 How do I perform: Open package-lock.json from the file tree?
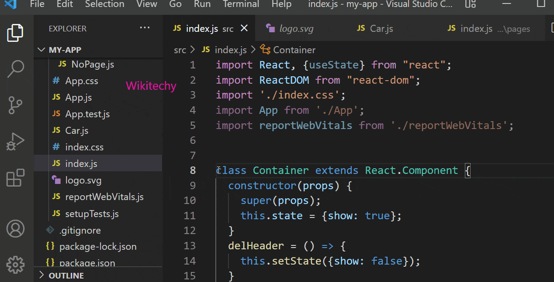(x=98, y=247)
